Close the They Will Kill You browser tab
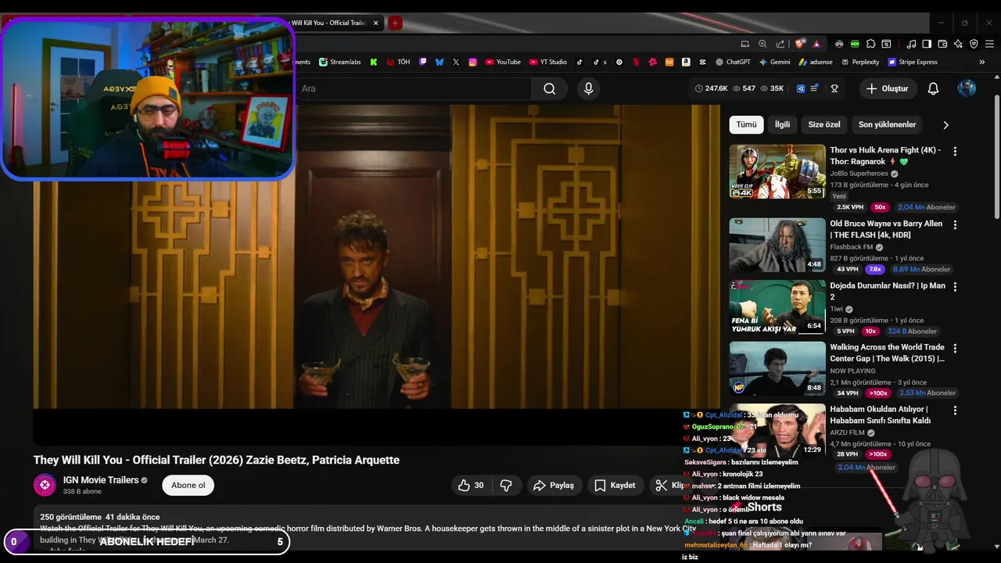 [376, 23]
